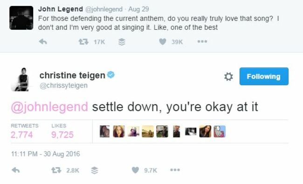Reply to christine teigen's tweet
This screenshot has height=184, width=303.
[x=16, y=170]
